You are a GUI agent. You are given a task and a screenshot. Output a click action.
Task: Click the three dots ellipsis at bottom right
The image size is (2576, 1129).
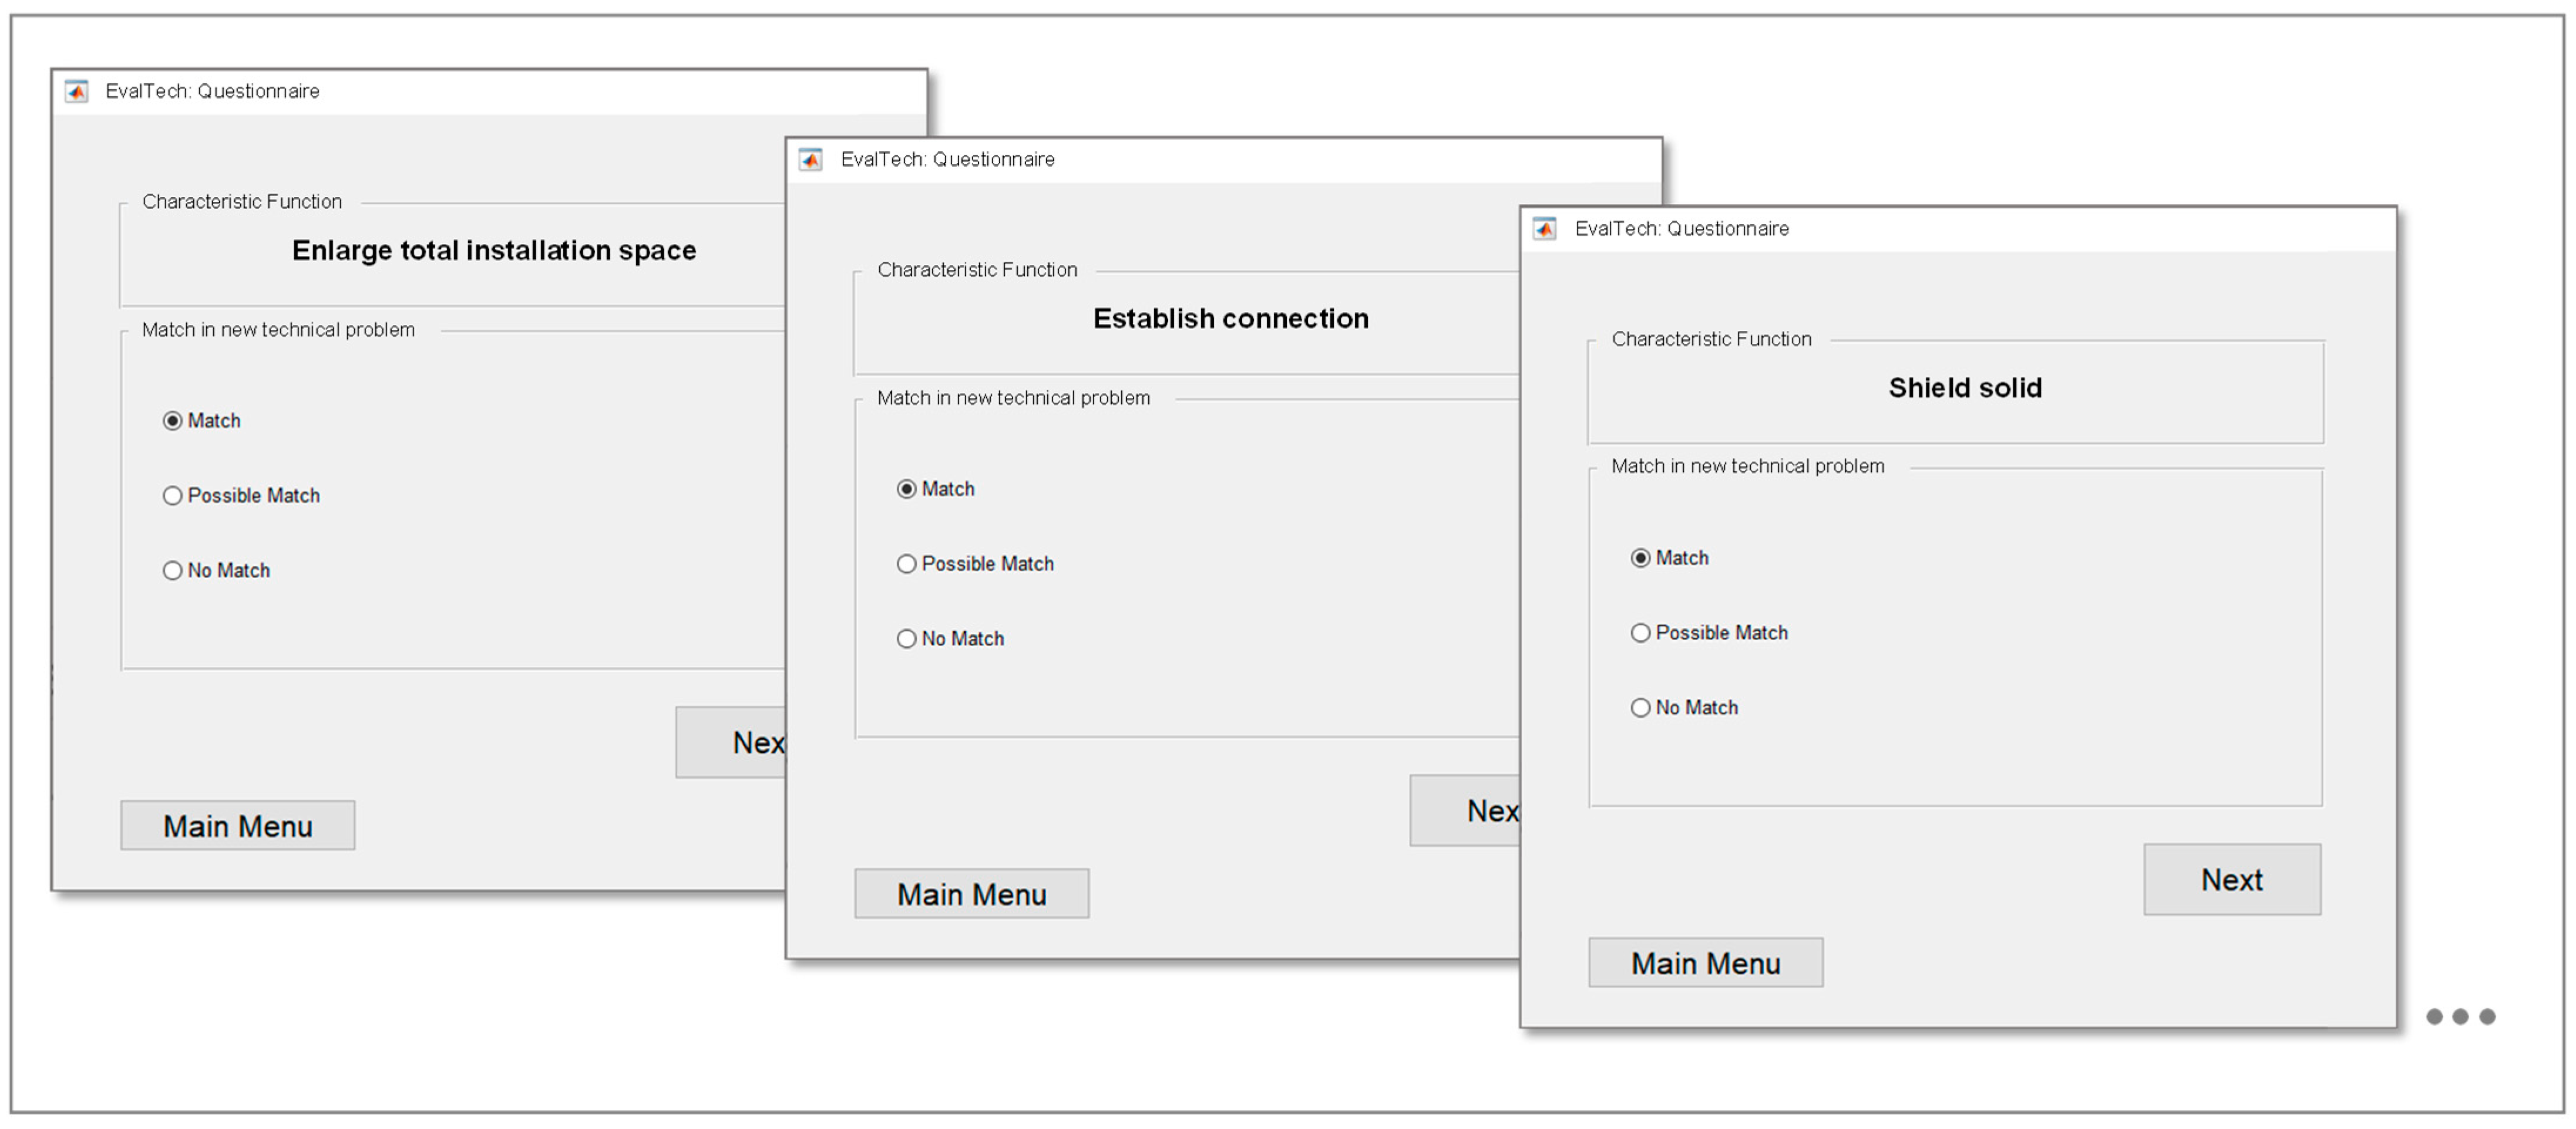coord(2460,1016)
